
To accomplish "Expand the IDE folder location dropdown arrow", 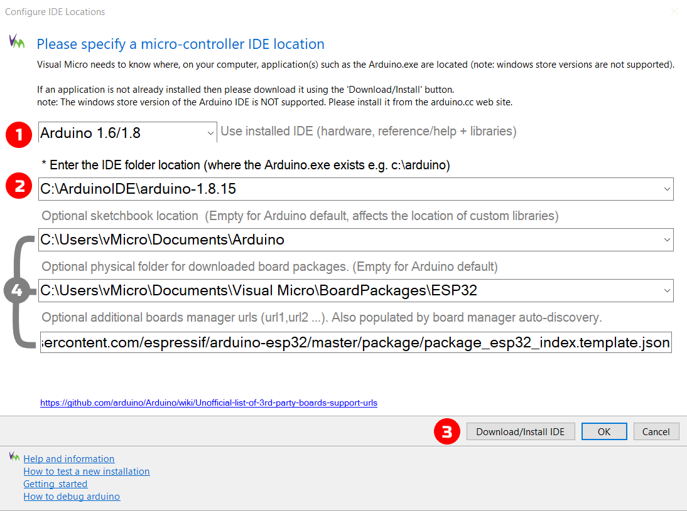I will point(667,189).
